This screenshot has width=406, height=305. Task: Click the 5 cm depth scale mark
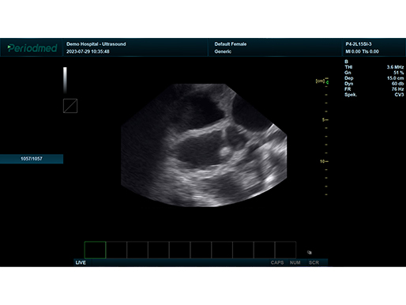(325, 120)
